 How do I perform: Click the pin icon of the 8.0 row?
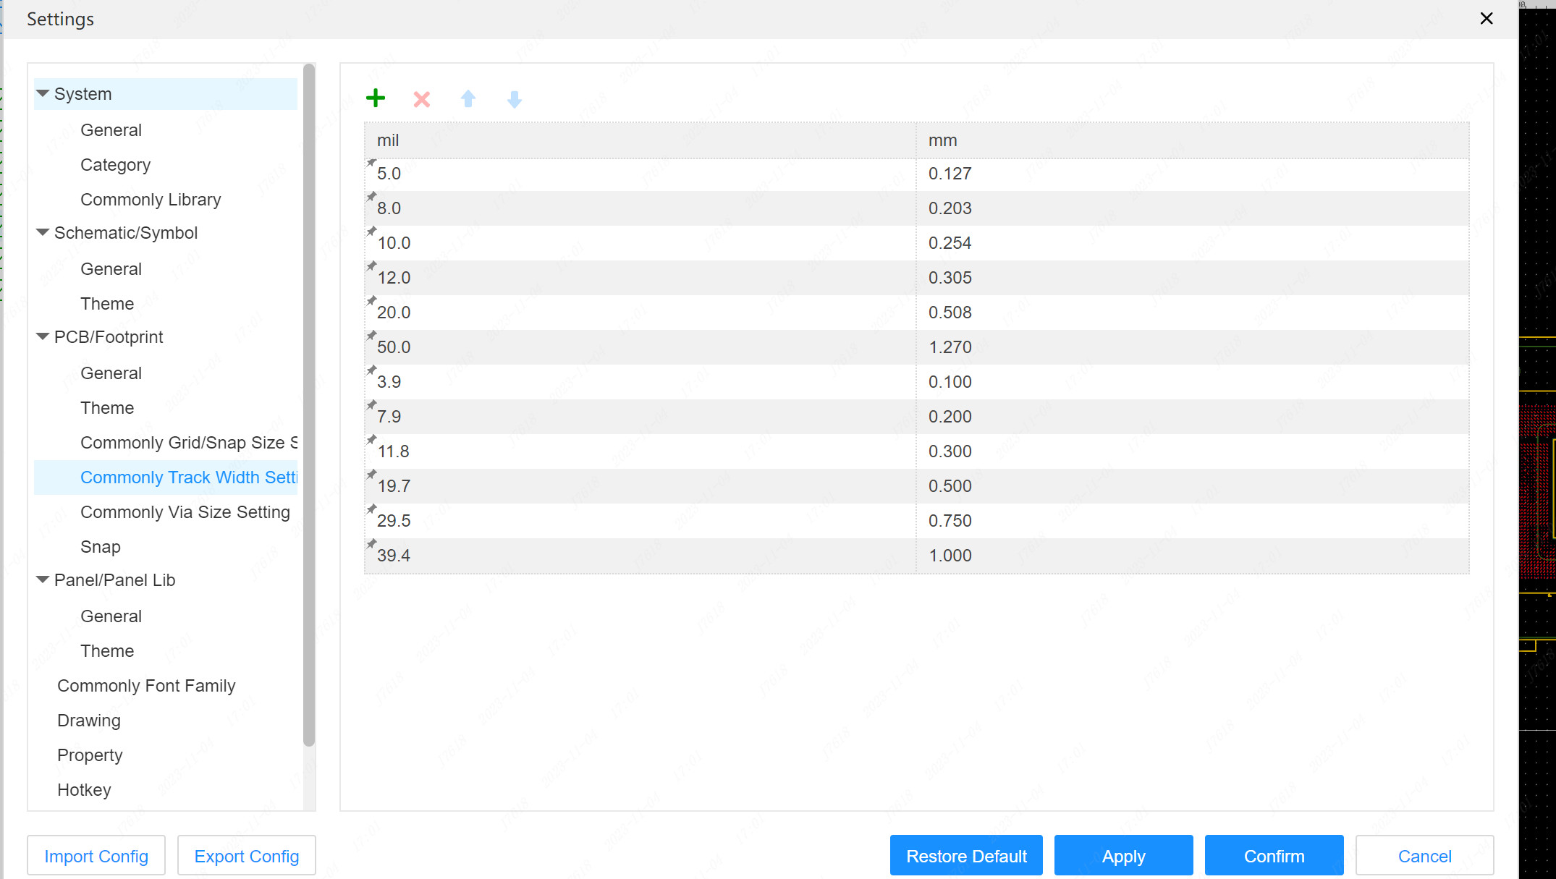(x=371, y=197)
